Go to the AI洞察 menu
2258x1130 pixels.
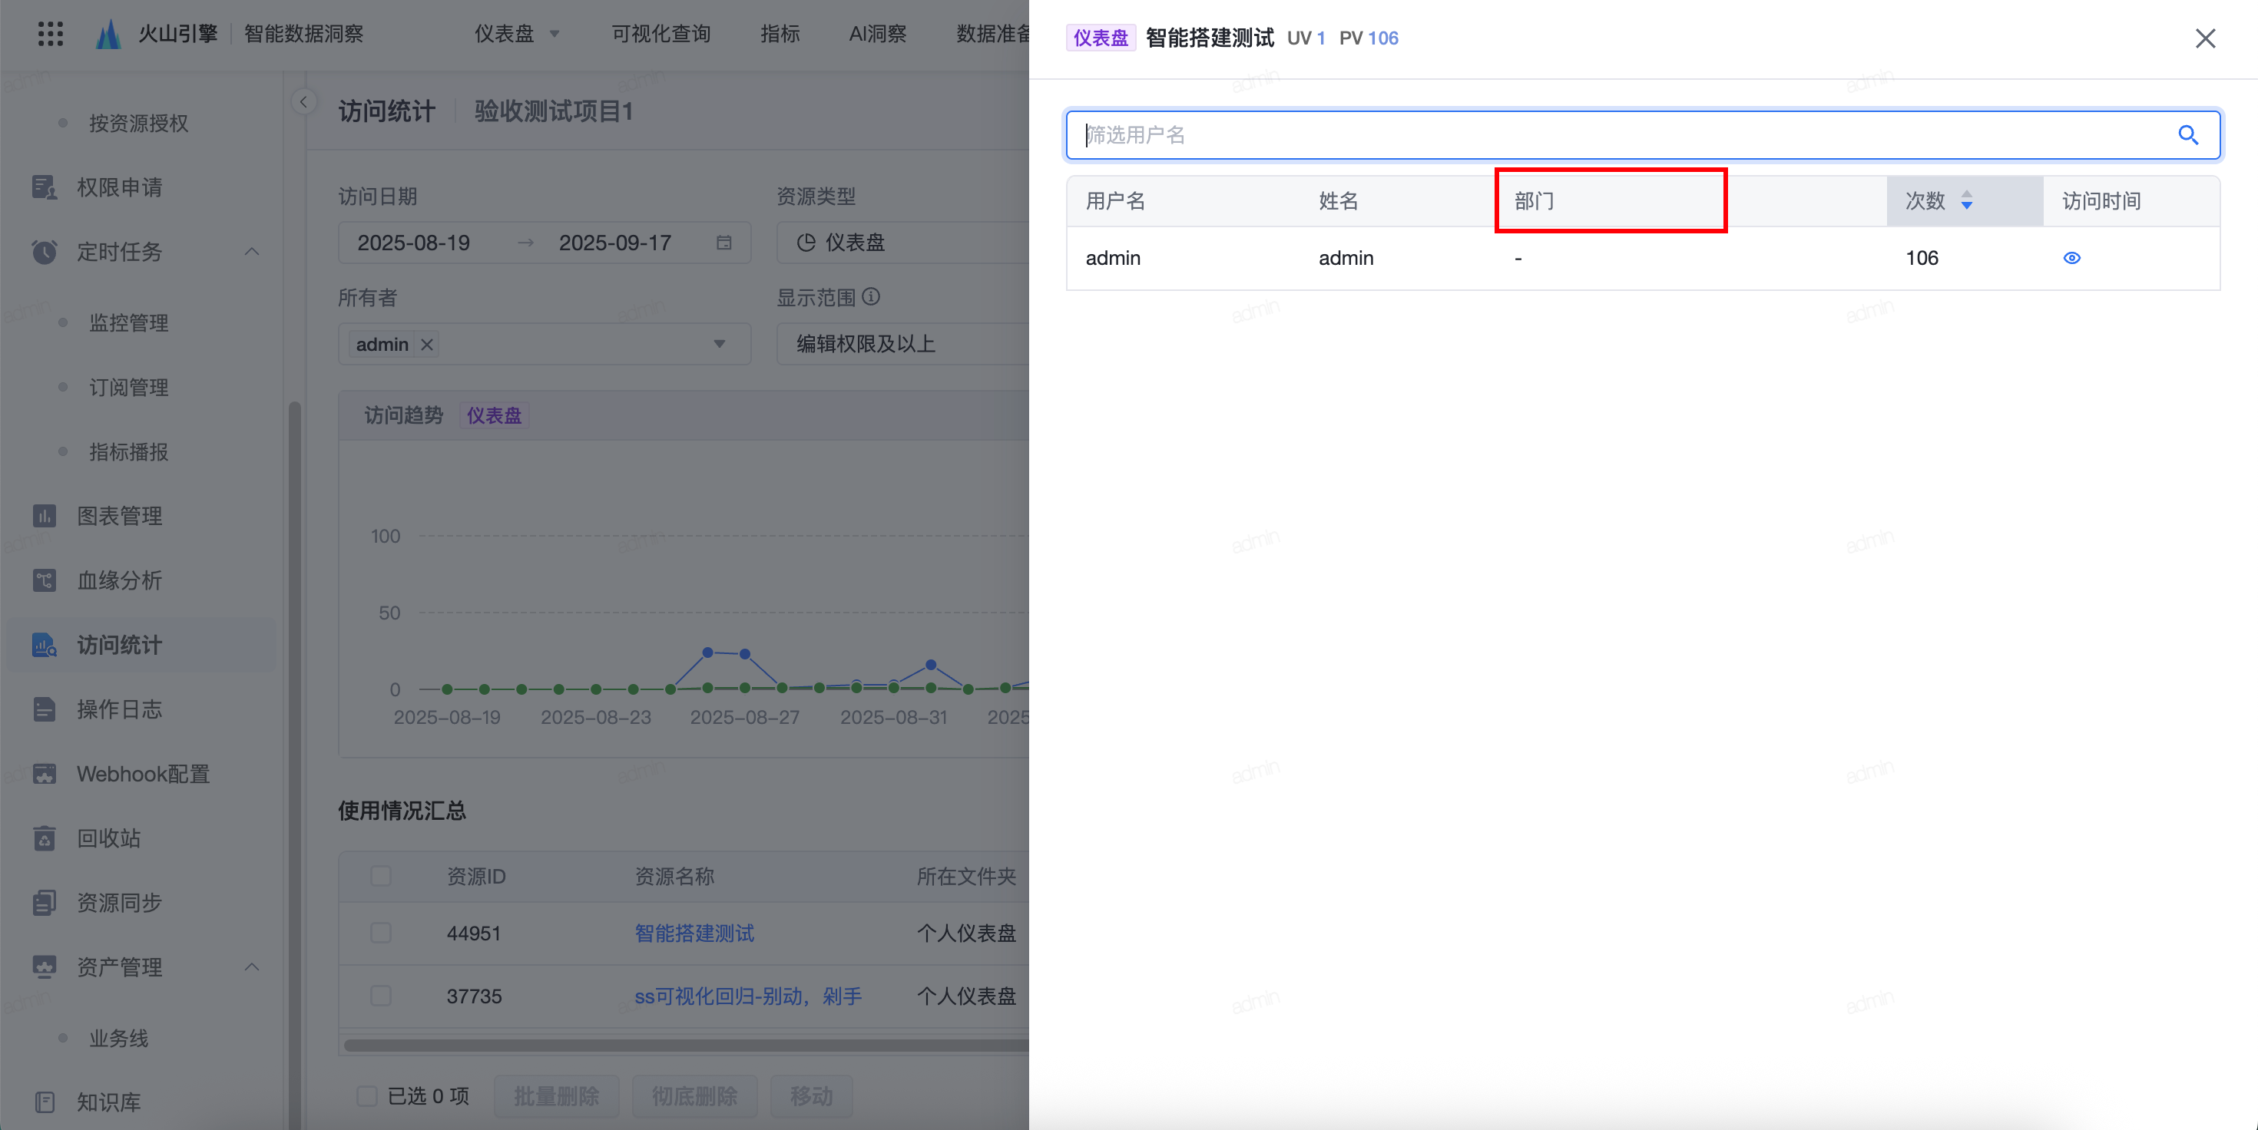[x=877, y=33]
